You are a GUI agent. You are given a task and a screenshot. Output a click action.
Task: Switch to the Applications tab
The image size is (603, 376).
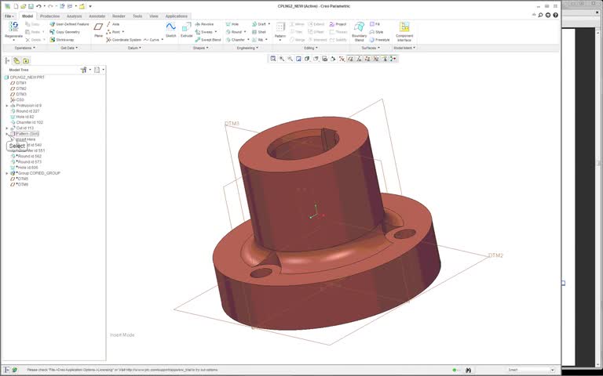176,16
